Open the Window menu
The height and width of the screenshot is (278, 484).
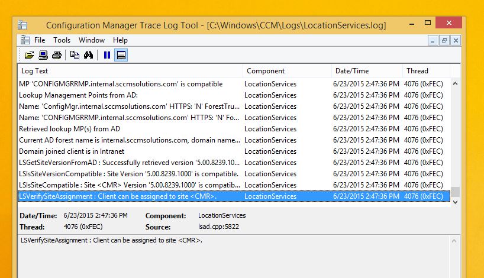pos(92,40)
